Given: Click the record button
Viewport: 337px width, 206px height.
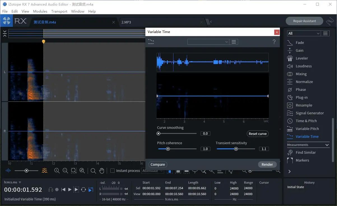Looking at the screenshot, I should [x=57, y=190].
